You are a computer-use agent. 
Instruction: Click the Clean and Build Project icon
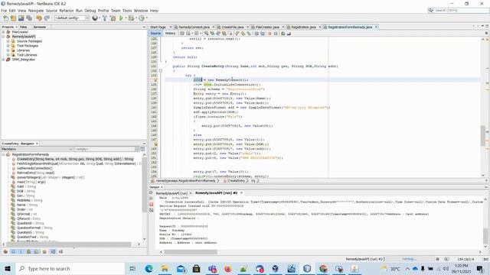pos(113,18)
